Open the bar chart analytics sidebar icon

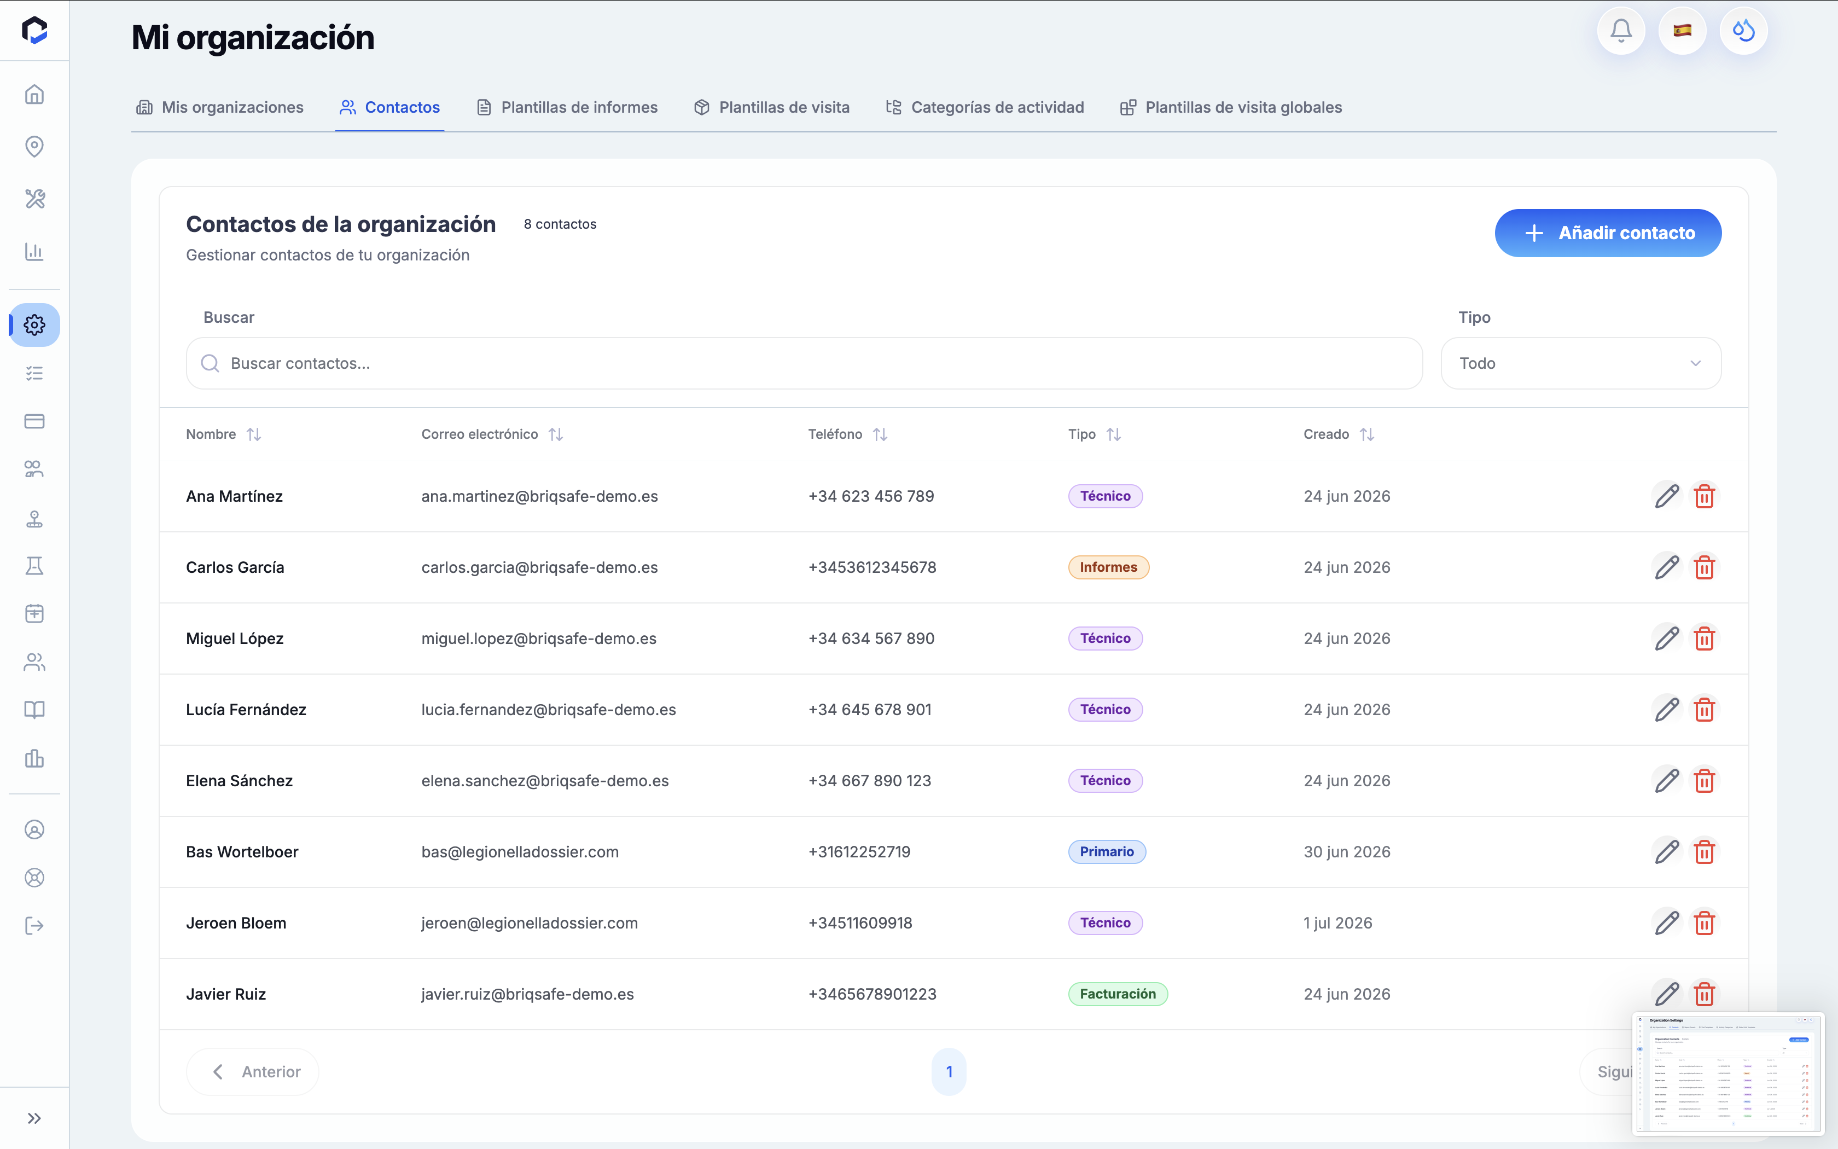[x=34, y=251]
